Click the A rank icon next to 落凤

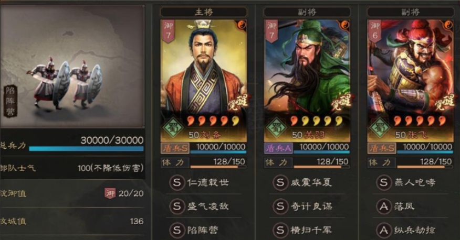pos(384,206)
